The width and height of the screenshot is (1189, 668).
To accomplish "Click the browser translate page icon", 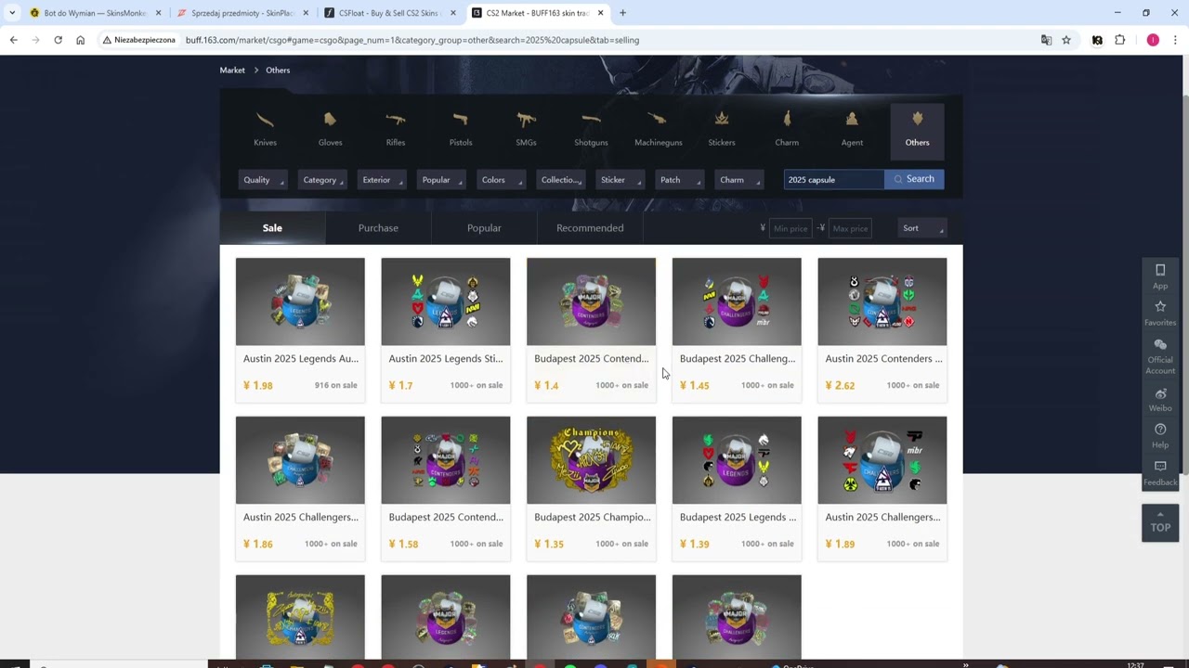I will 1046,40.
